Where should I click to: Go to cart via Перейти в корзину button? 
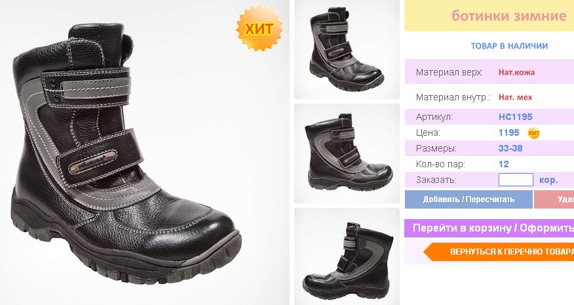(x=489, y=228)
